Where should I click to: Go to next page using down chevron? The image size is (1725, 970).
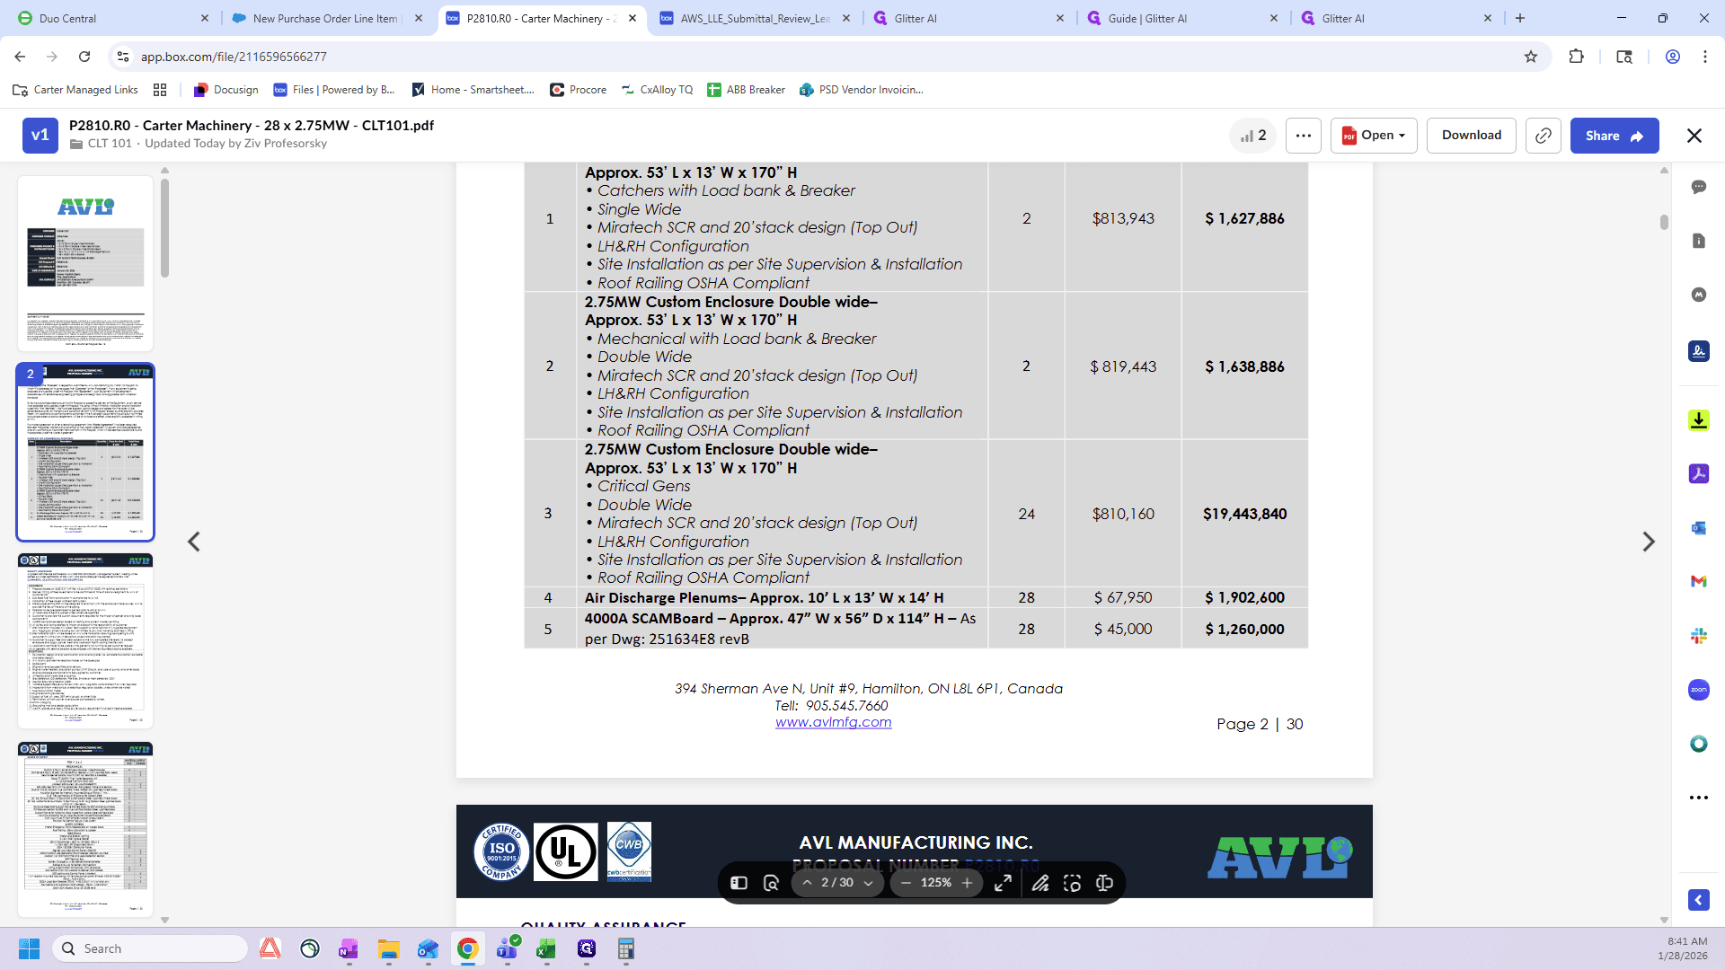(868, 883)
